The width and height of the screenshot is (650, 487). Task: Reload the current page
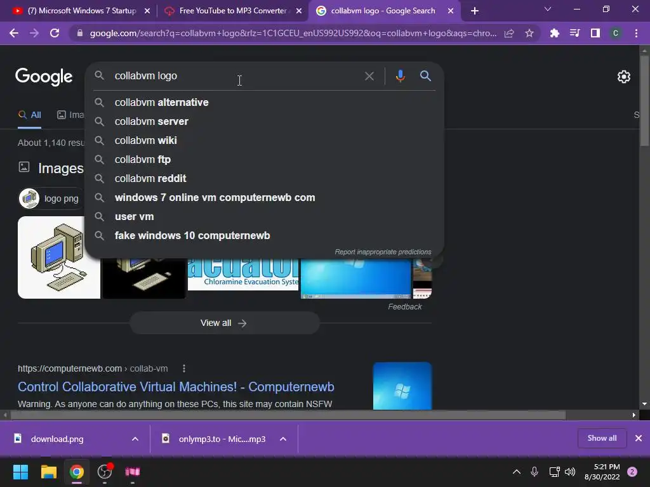55,33
